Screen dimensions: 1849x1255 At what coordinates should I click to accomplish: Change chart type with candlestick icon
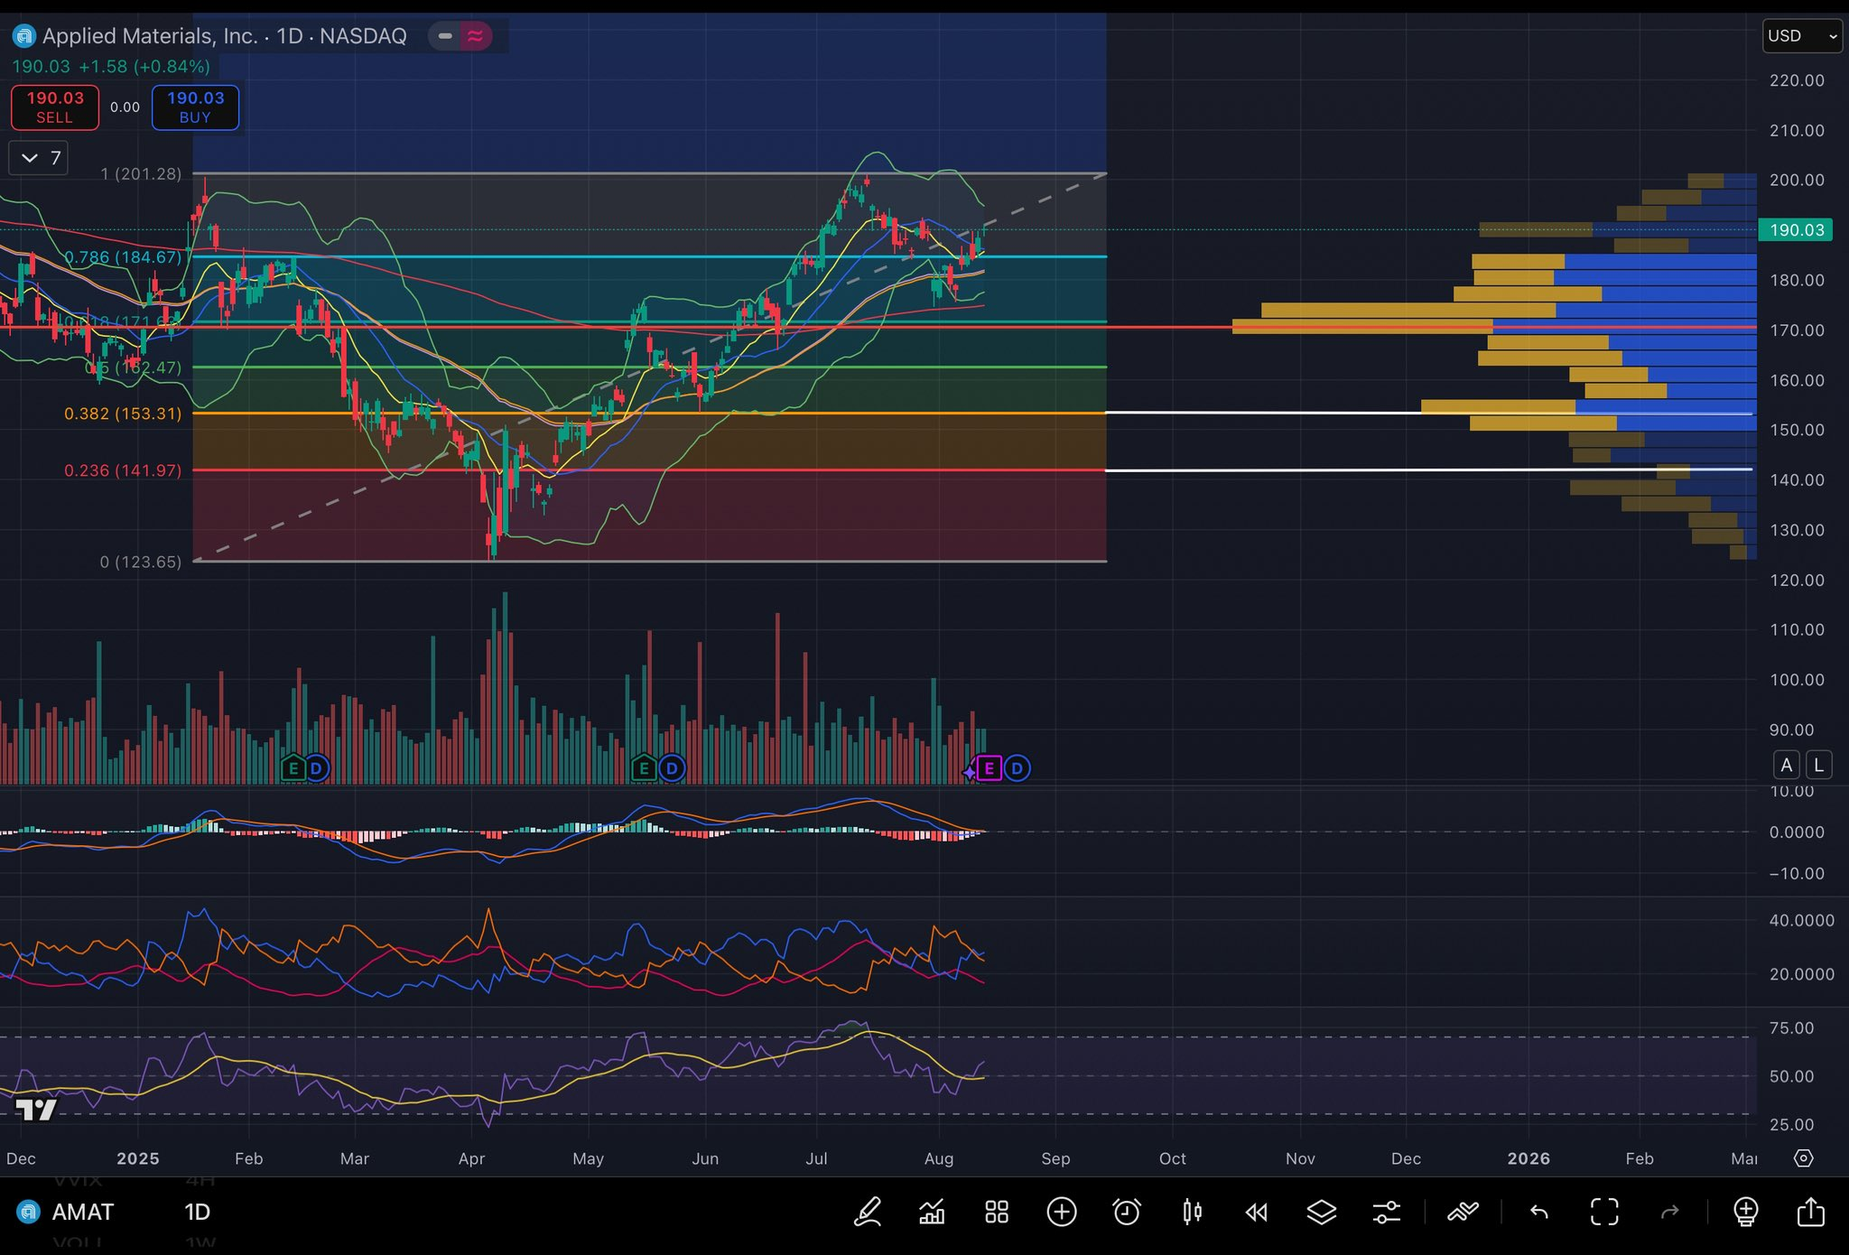tap(1192, 1212)
